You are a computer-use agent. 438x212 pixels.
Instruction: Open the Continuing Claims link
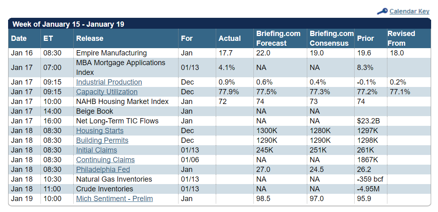click(105, 160)
